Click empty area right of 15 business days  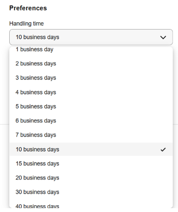click(x=116, y=164)
